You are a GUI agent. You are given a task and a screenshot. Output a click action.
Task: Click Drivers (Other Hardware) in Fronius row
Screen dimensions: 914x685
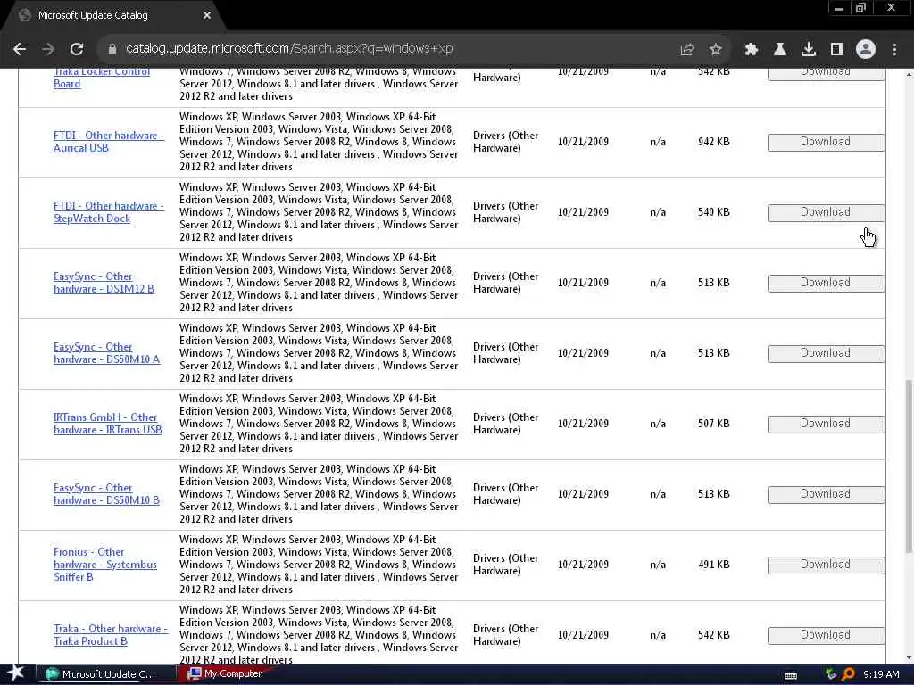pyautogui.click(x=505, y=565)
